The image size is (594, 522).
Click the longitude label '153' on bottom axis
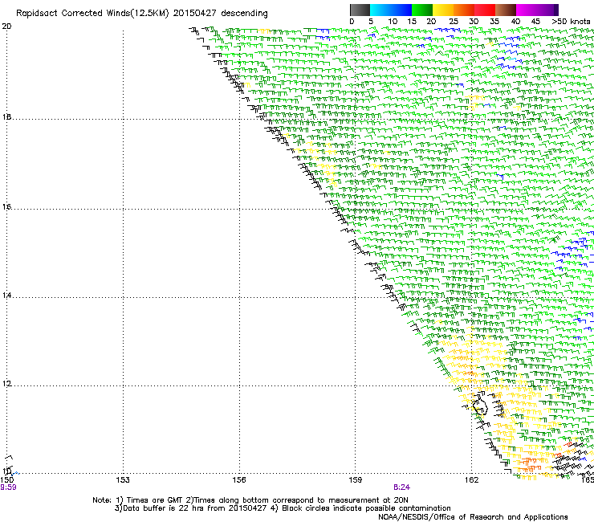123,480
